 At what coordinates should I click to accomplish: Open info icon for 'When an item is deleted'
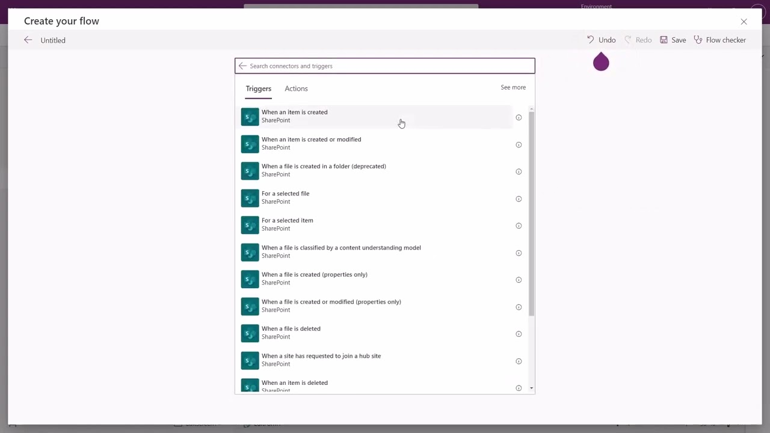519,388
